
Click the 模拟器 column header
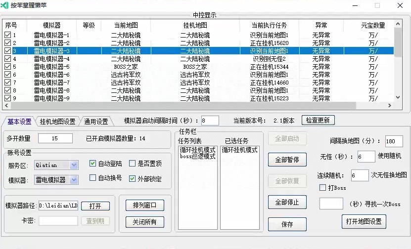[x=51, y=25]
